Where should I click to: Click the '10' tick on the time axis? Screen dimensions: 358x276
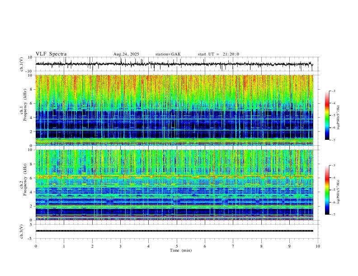(x=318, y=246)
